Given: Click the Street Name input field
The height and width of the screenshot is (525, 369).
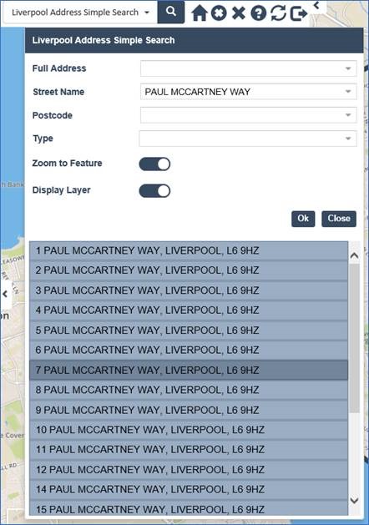Looking at the screenshot, I should point(249,92).
